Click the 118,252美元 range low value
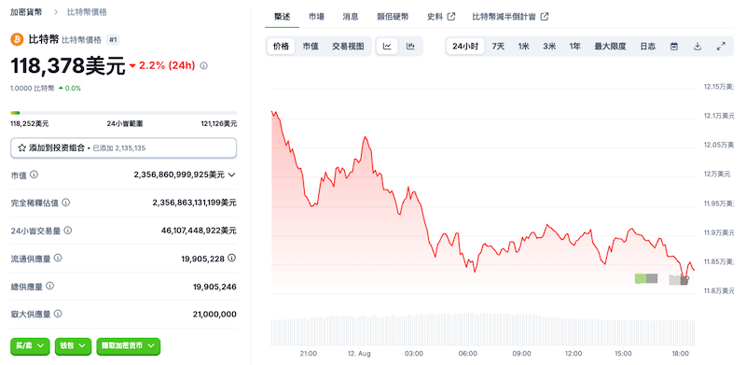Image resolution: width=746 pixels, height=365 pixels. [x=30, y=124]
